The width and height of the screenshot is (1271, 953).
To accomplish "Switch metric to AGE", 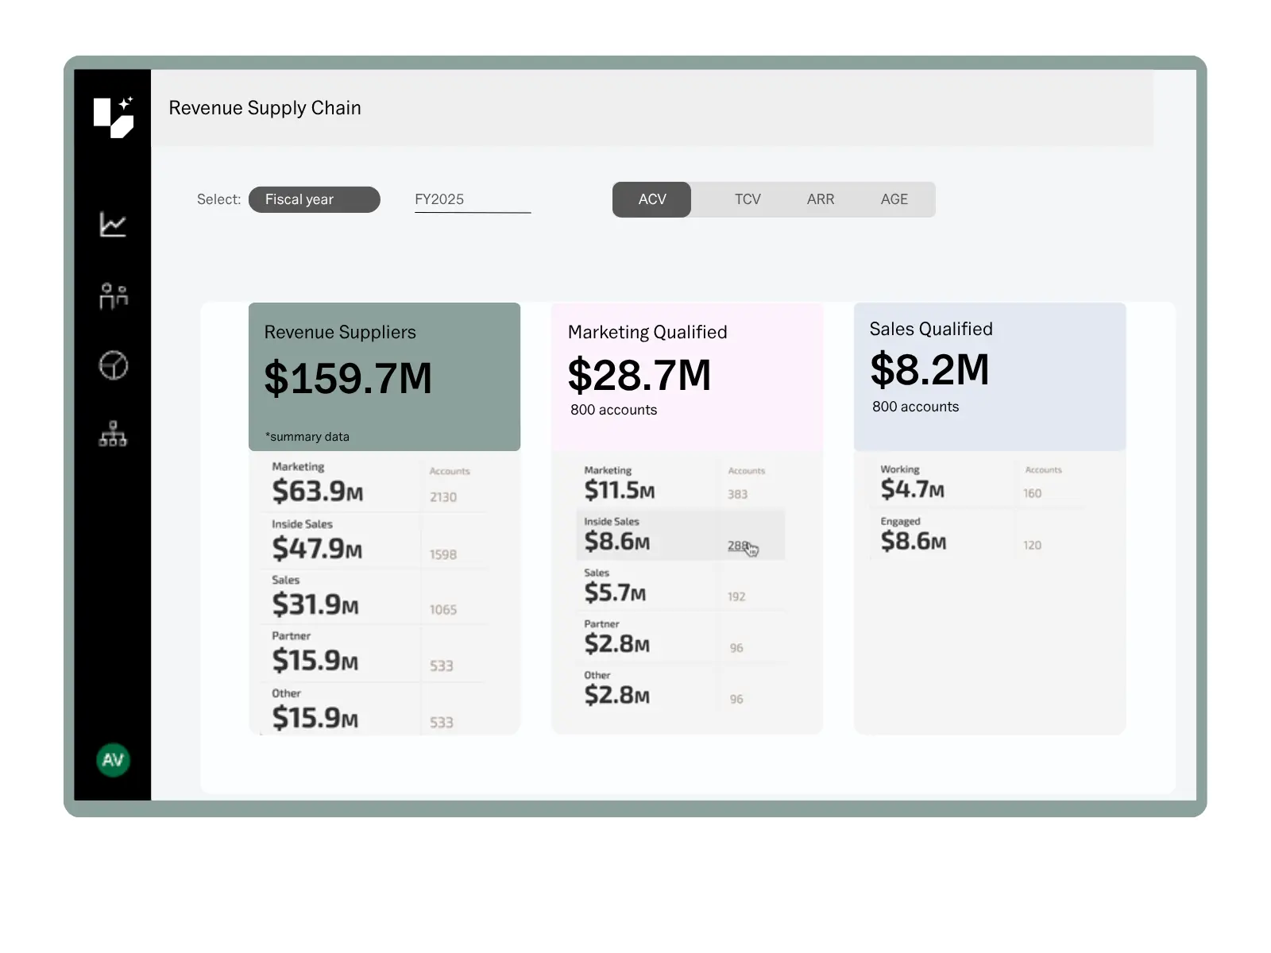I will [x=894, y=199].
